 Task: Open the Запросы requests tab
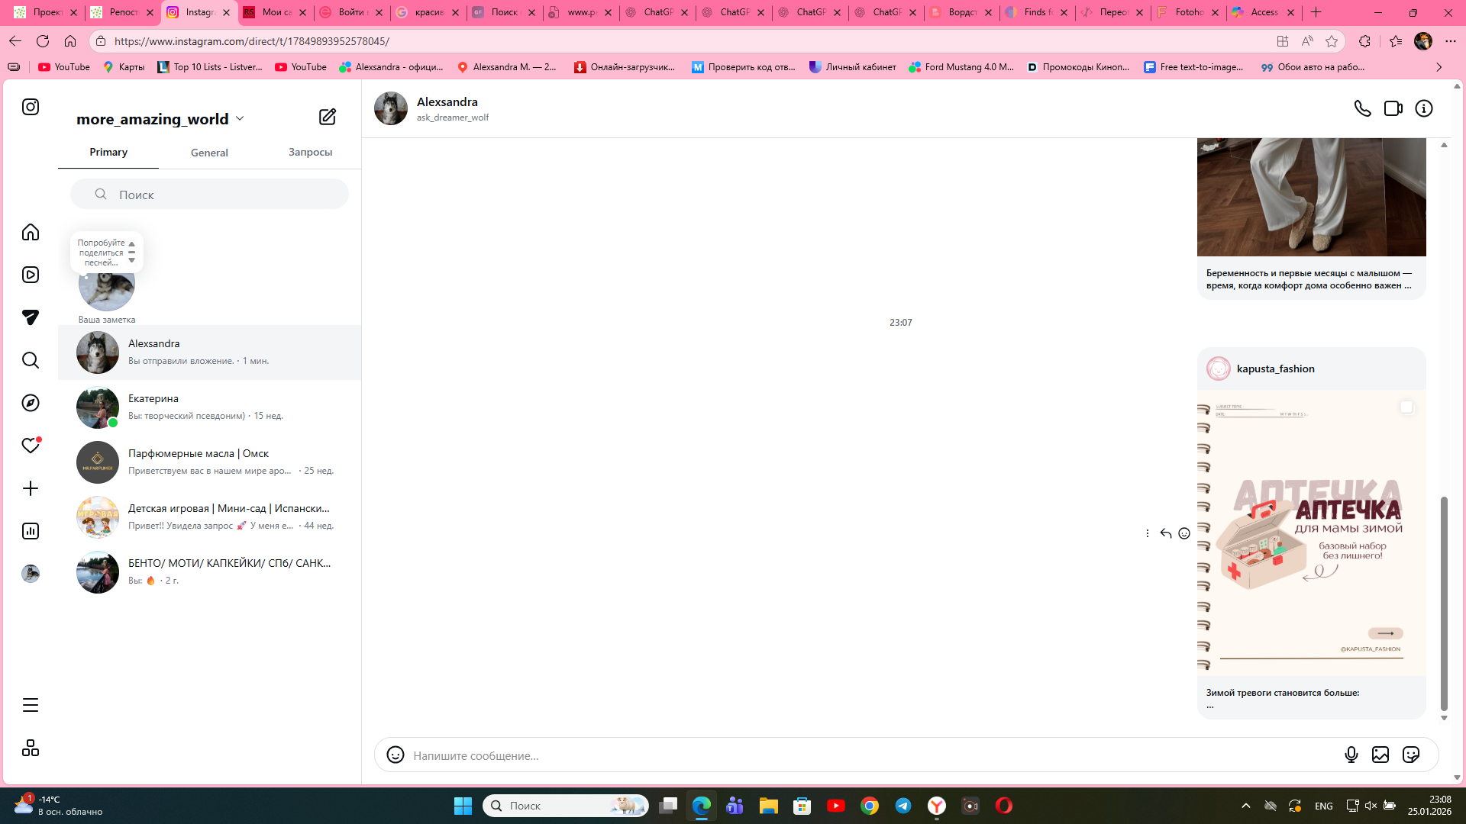tap(310, 152)
